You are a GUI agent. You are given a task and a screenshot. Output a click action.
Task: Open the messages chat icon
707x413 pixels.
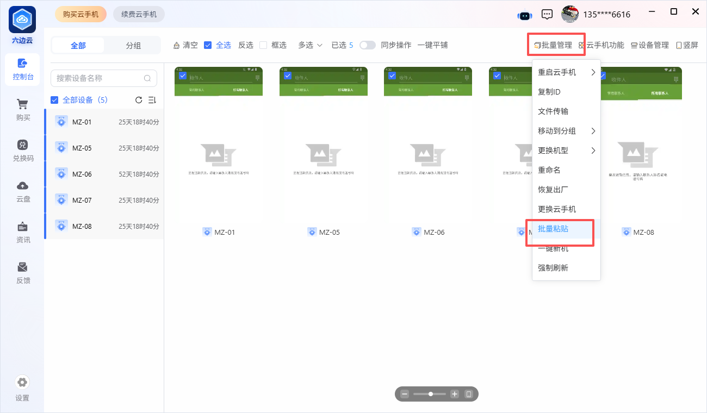[548, 15]
